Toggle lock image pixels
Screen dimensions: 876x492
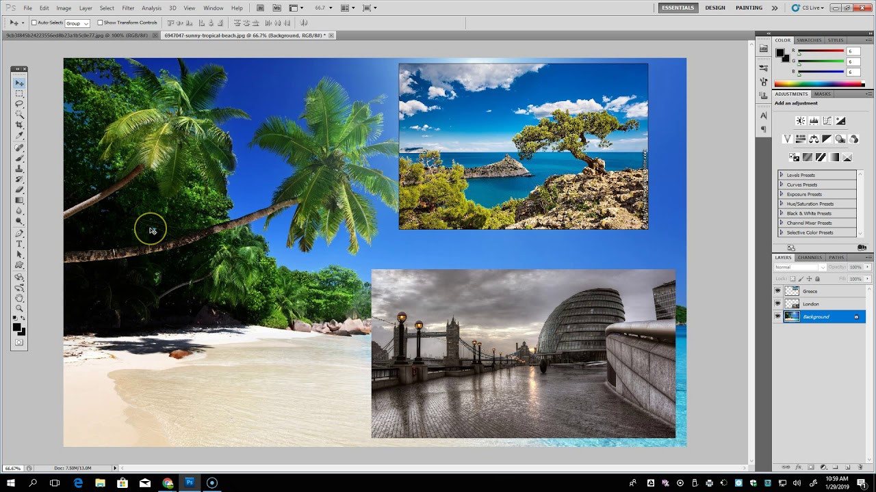pos(801,279)
